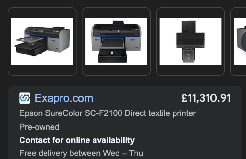Image resolution: width=246 pixels, height=159 pixels.
Task: Select the top-down black printer thumbnail
Action: click(191, 42)
